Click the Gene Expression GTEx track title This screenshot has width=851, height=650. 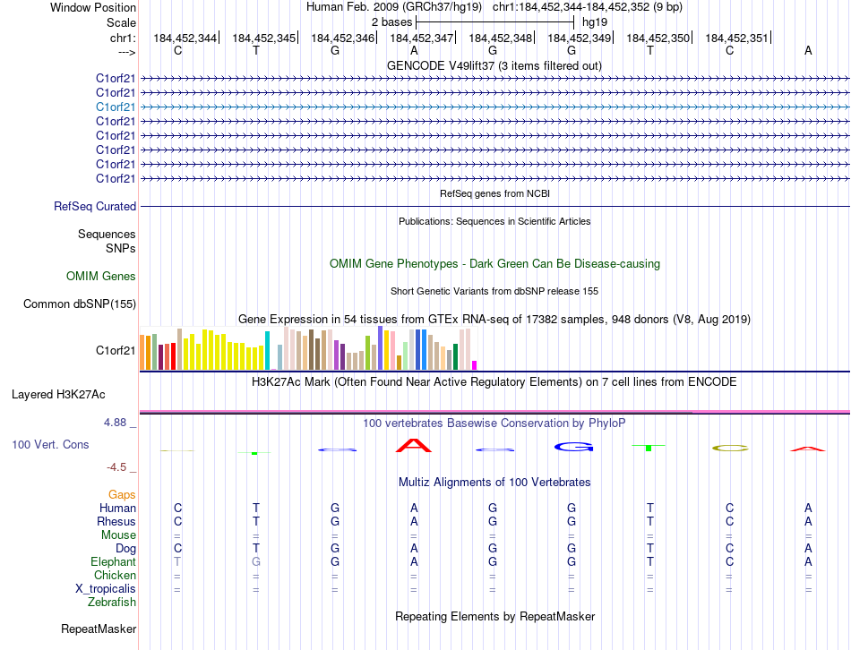[494, 319]
